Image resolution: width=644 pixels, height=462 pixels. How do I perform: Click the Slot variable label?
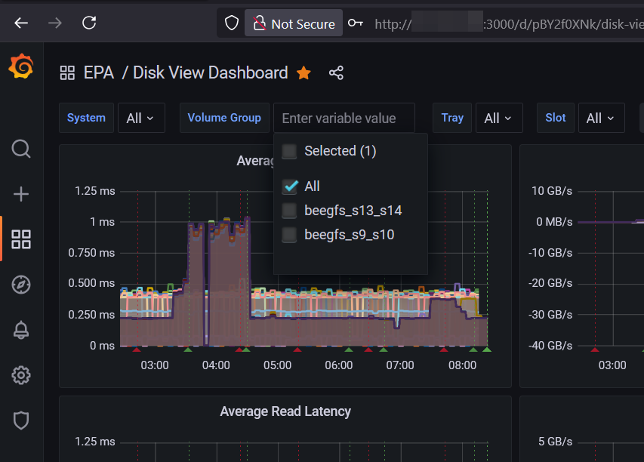coord(555,118)
